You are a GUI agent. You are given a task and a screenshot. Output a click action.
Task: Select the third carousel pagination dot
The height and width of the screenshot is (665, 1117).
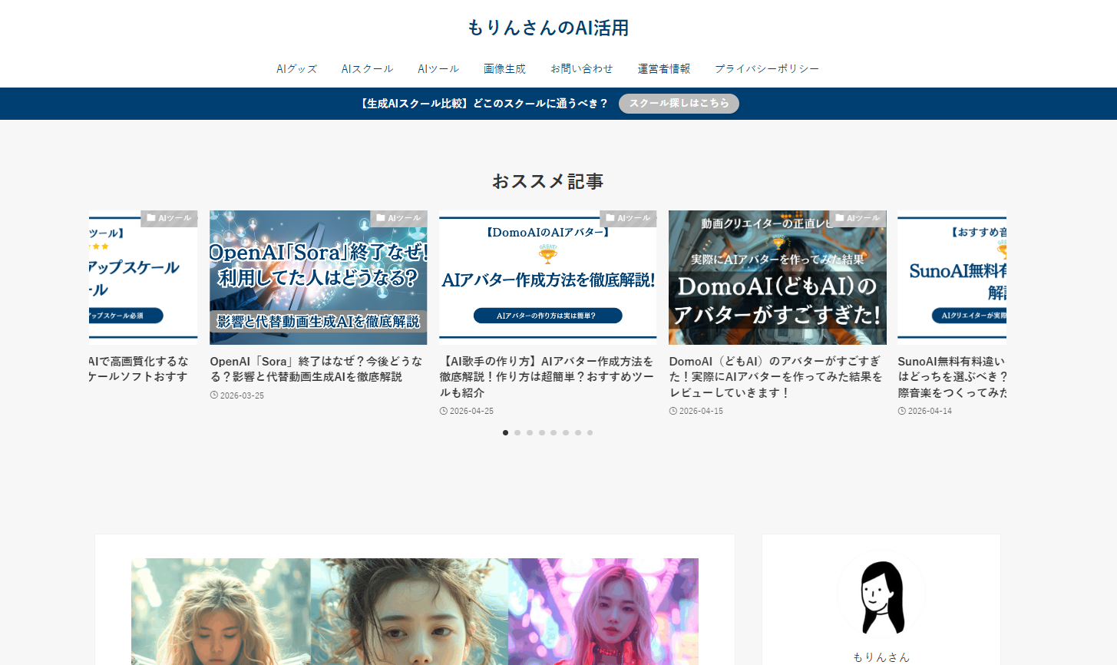tap(530, 433)
